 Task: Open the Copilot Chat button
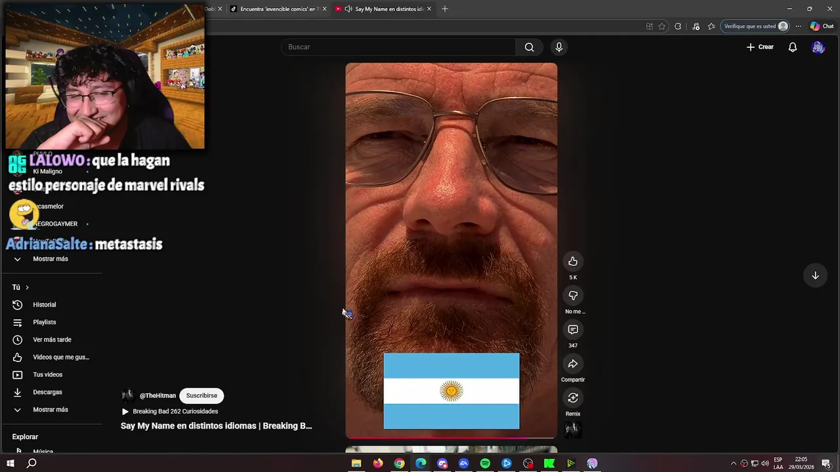tap(822, 26)
